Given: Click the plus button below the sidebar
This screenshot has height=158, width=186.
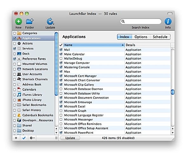Looking at the screenshot, I should click(x=16, y=138).
